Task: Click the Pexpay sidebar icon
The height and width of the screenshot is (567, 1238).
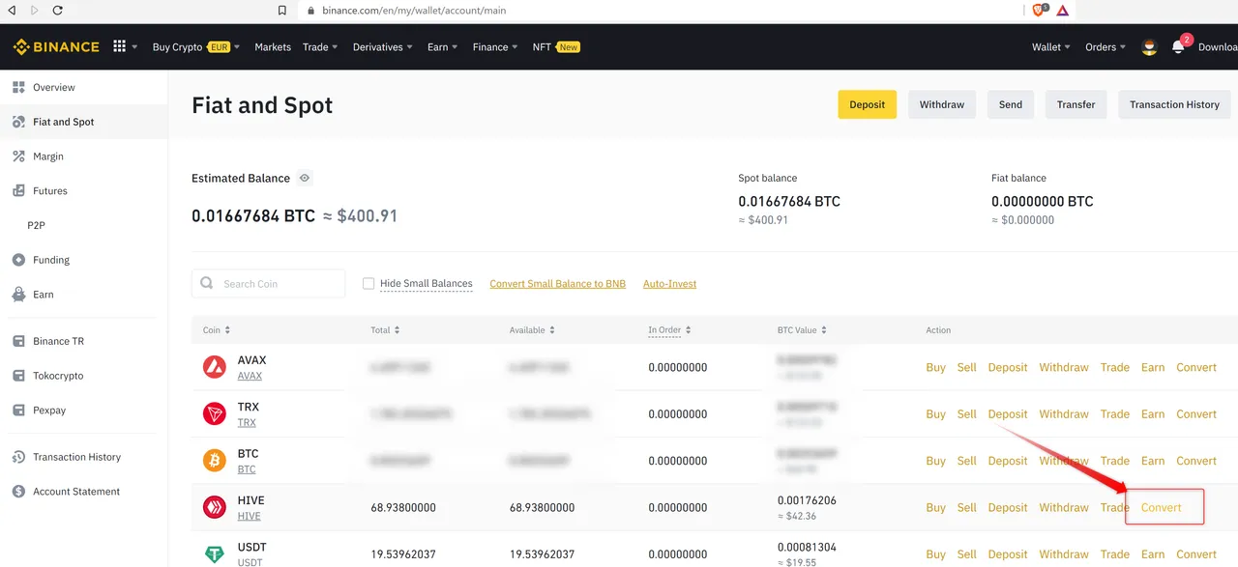Action: pos(18,410)
